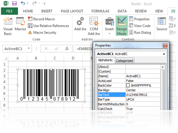The height and width of the screenshot is (133, 178).
Task: Open the Add-Ins gear icon
Action: pyautogui.click(x=80, y=24)
